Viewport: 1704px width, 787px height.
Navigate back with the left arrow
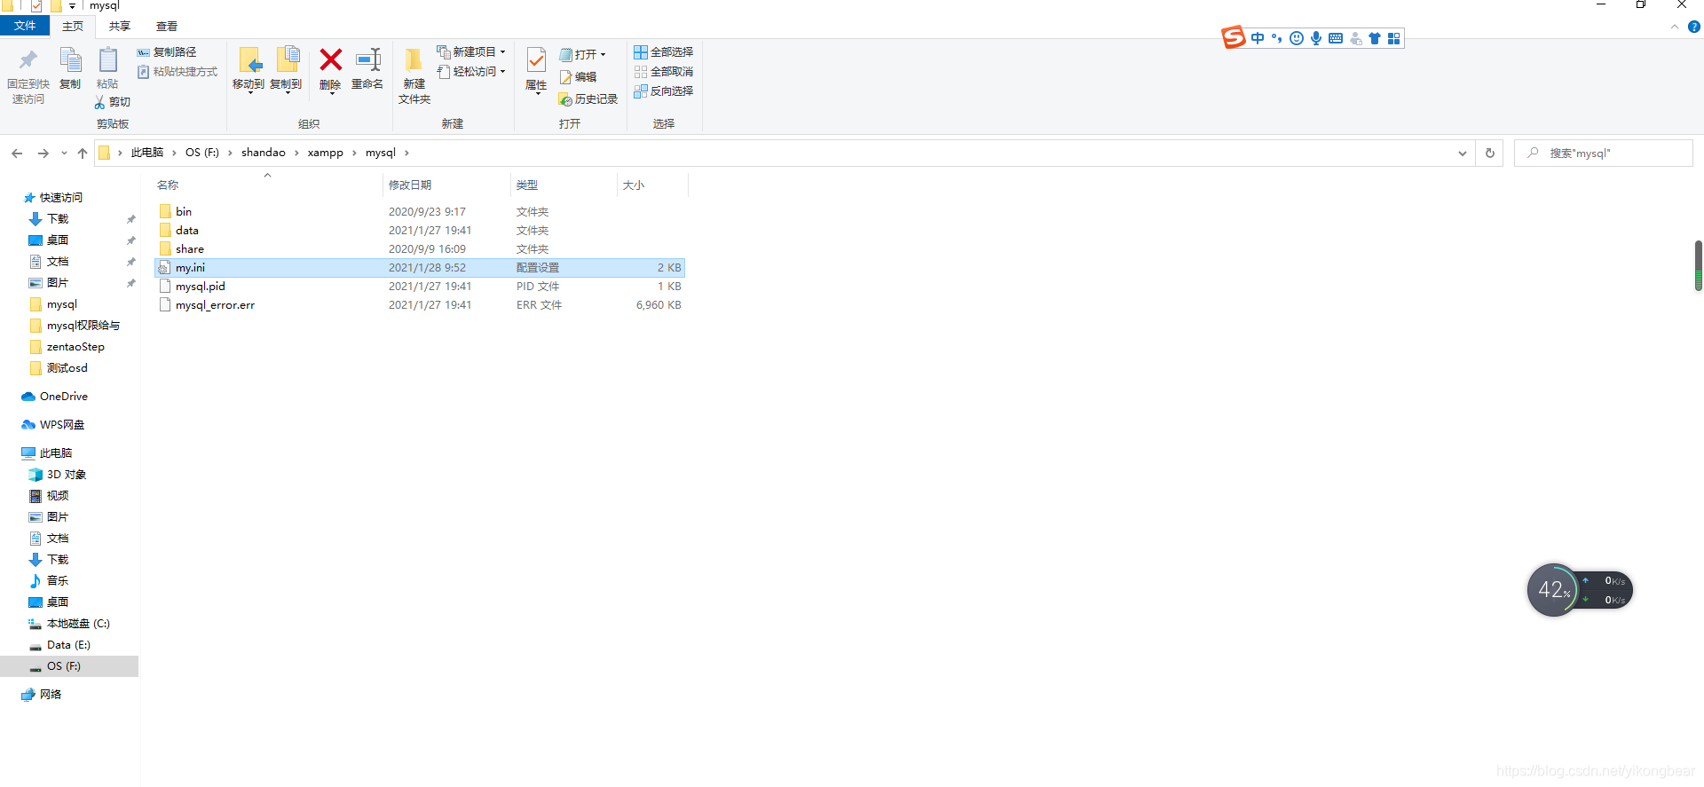pos(17,153)
